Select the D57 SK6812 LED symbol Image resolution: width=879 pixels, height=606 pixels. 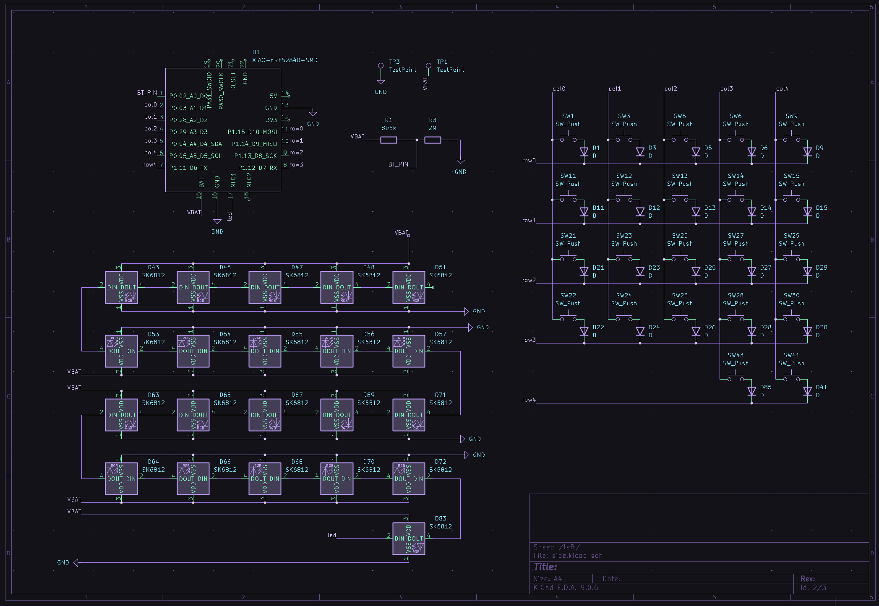(408, 351)
